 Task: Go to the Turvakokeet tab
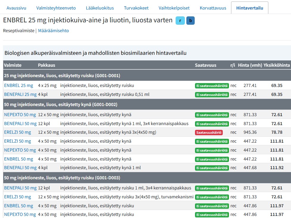[136, 8]
